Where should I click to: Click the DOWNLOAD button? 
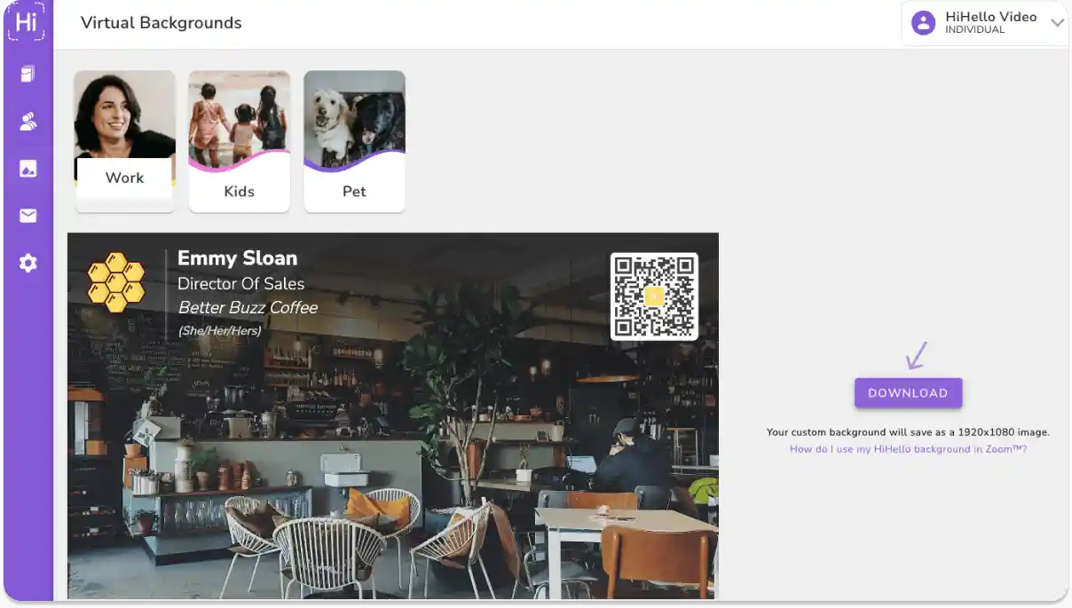pos(908,392)
